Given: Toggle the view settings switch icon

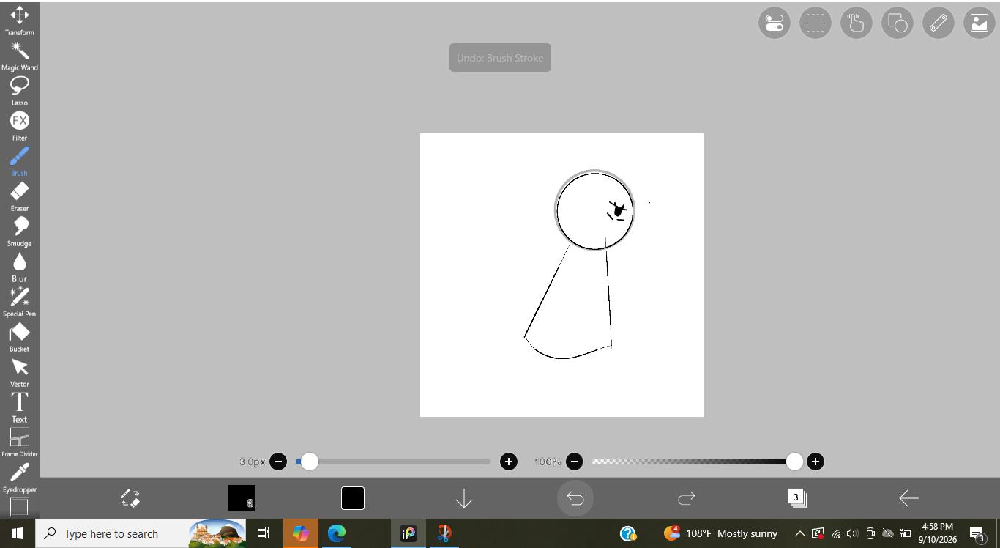Looking at the screenshot, I should tap(775, 23).
